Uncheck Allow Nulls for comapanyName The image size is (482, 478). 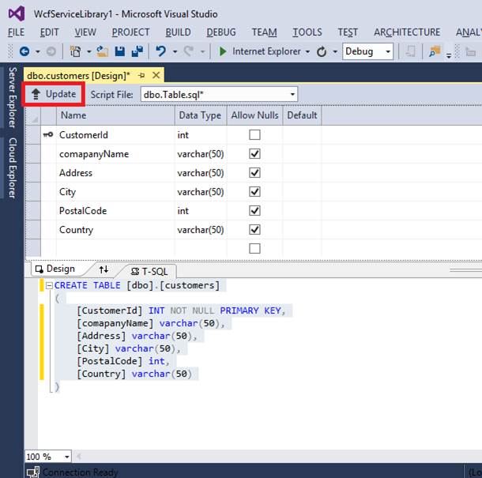[254, 154]
